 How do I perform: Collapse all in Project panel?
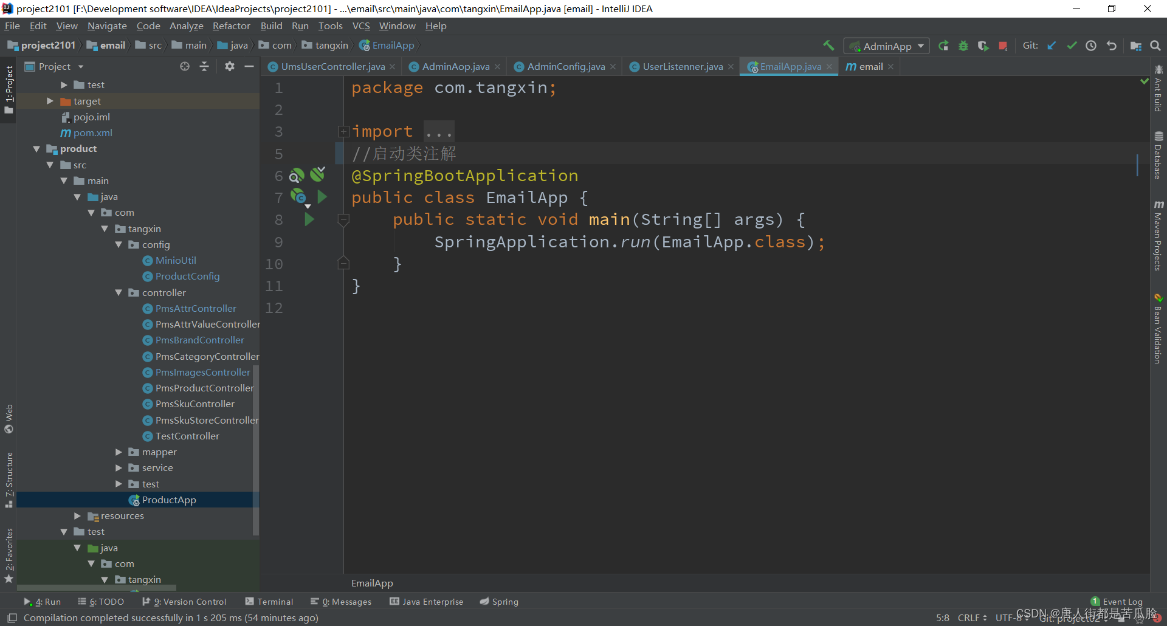(x=204, y=66)
